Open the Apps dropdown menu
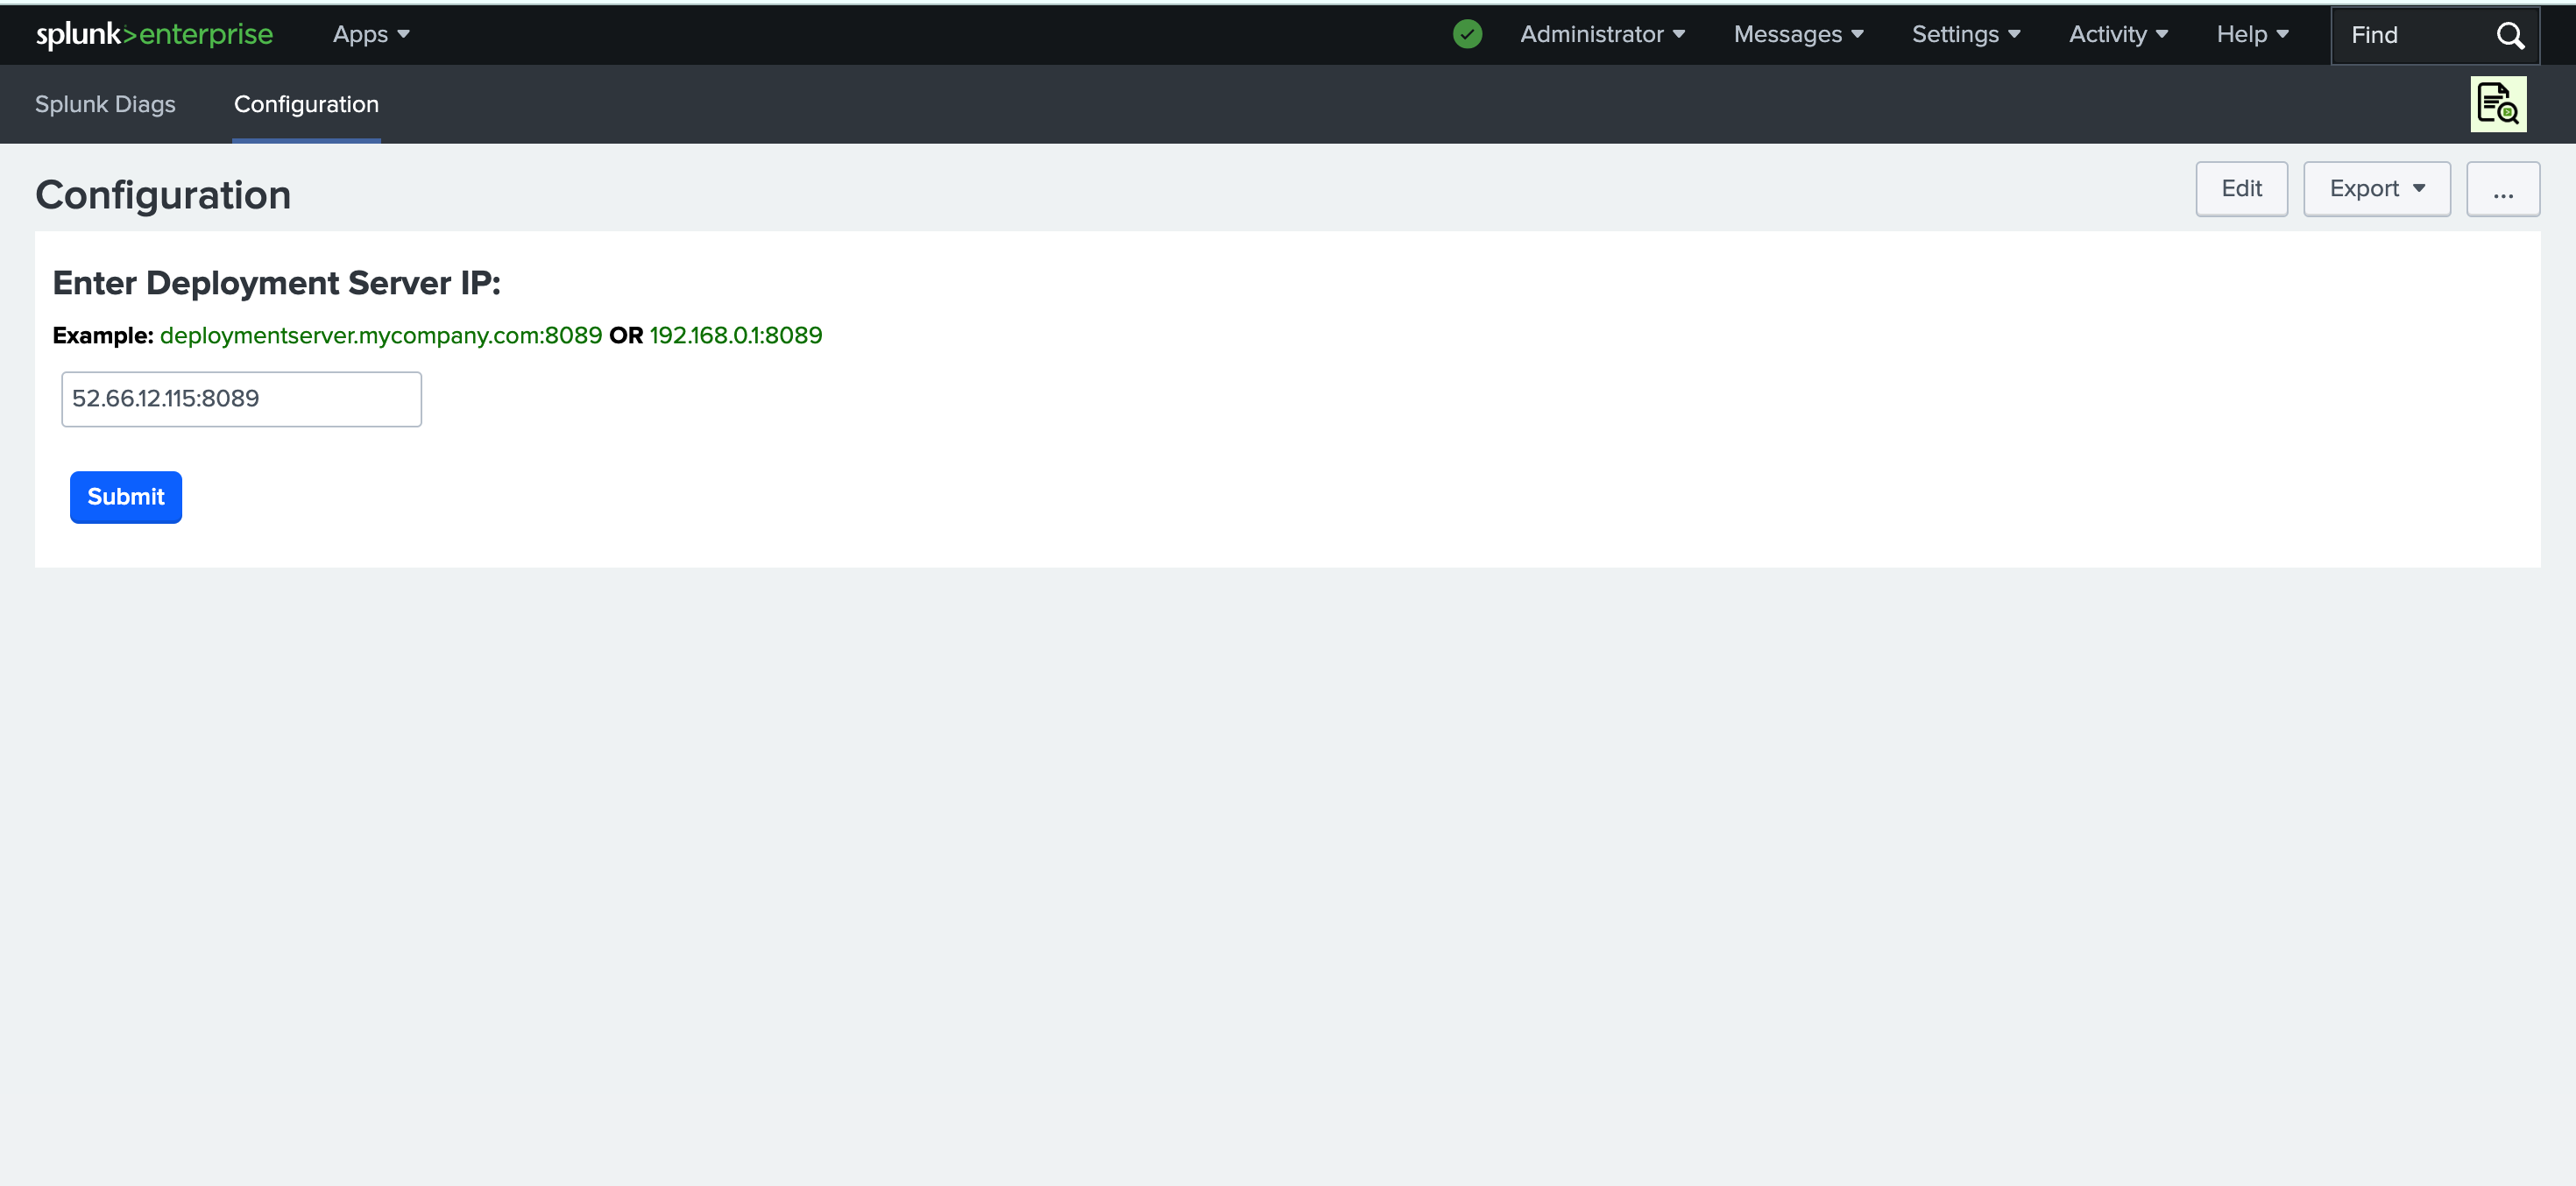This screenshot has width=2576, height=1186. [x=371, y=35]
